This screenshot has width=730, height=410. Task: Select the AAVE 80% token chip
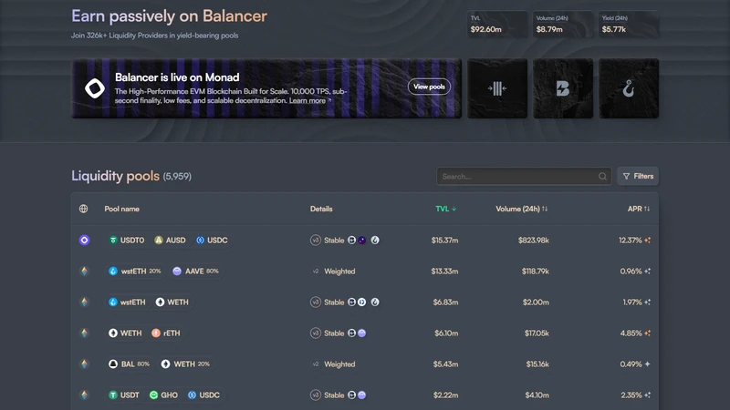point(195,271)
